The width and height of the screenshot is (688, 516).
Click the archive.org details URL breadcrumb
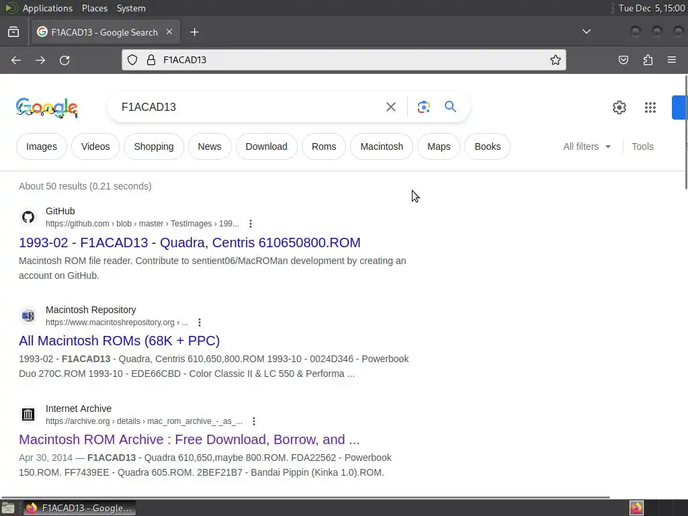[x=144, y=421]
